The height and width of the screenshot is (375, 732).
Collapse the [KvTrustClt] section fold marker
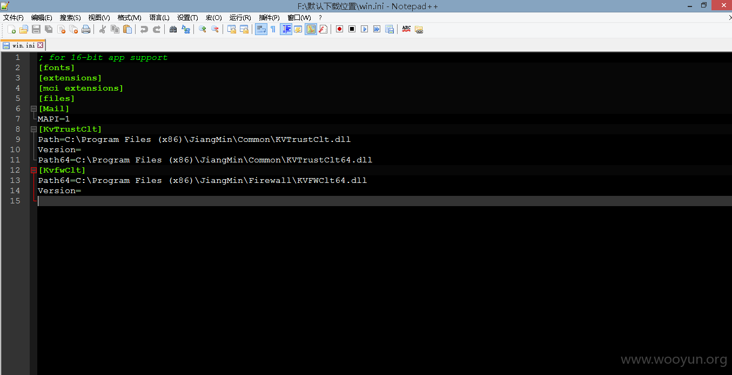point(33,129)
